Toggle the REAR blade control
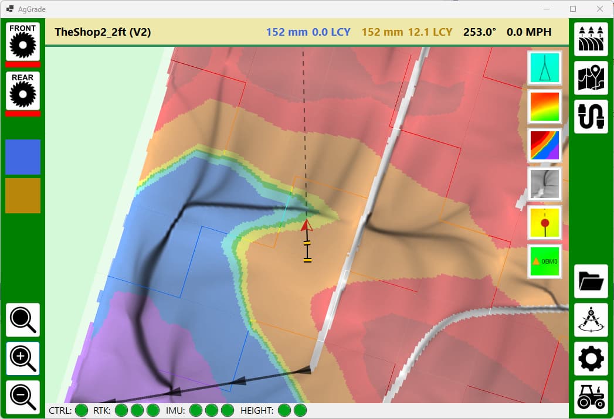Image resolution: width=614 pixels, height=419 pixels. [23, 90]
